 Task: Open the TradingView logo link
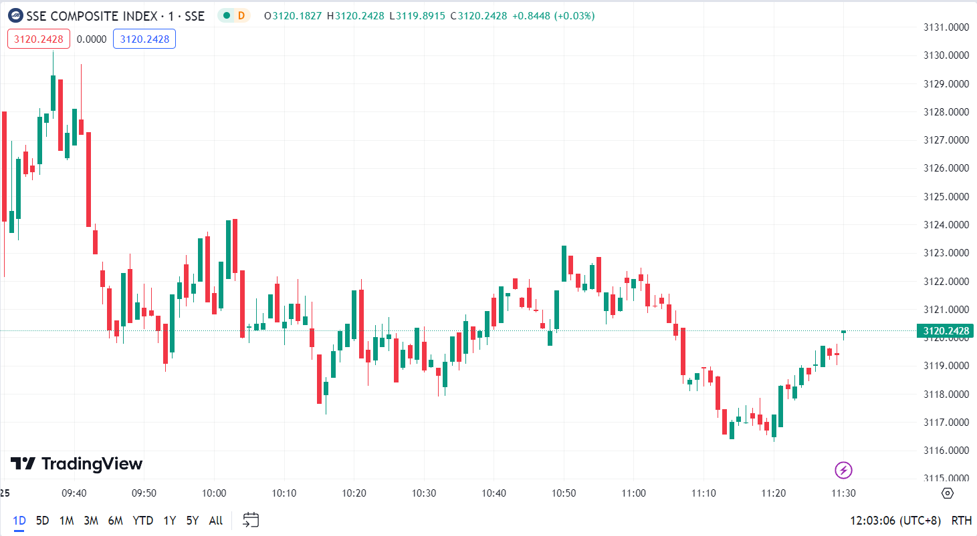tap(76, 463)
